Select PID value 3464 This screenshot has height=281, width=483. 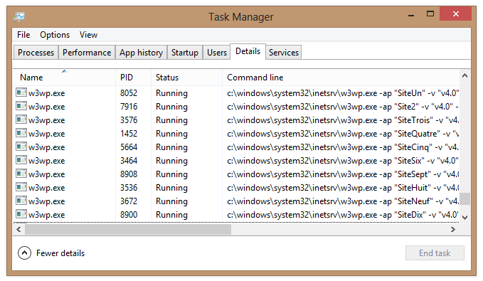coord(129,161)
